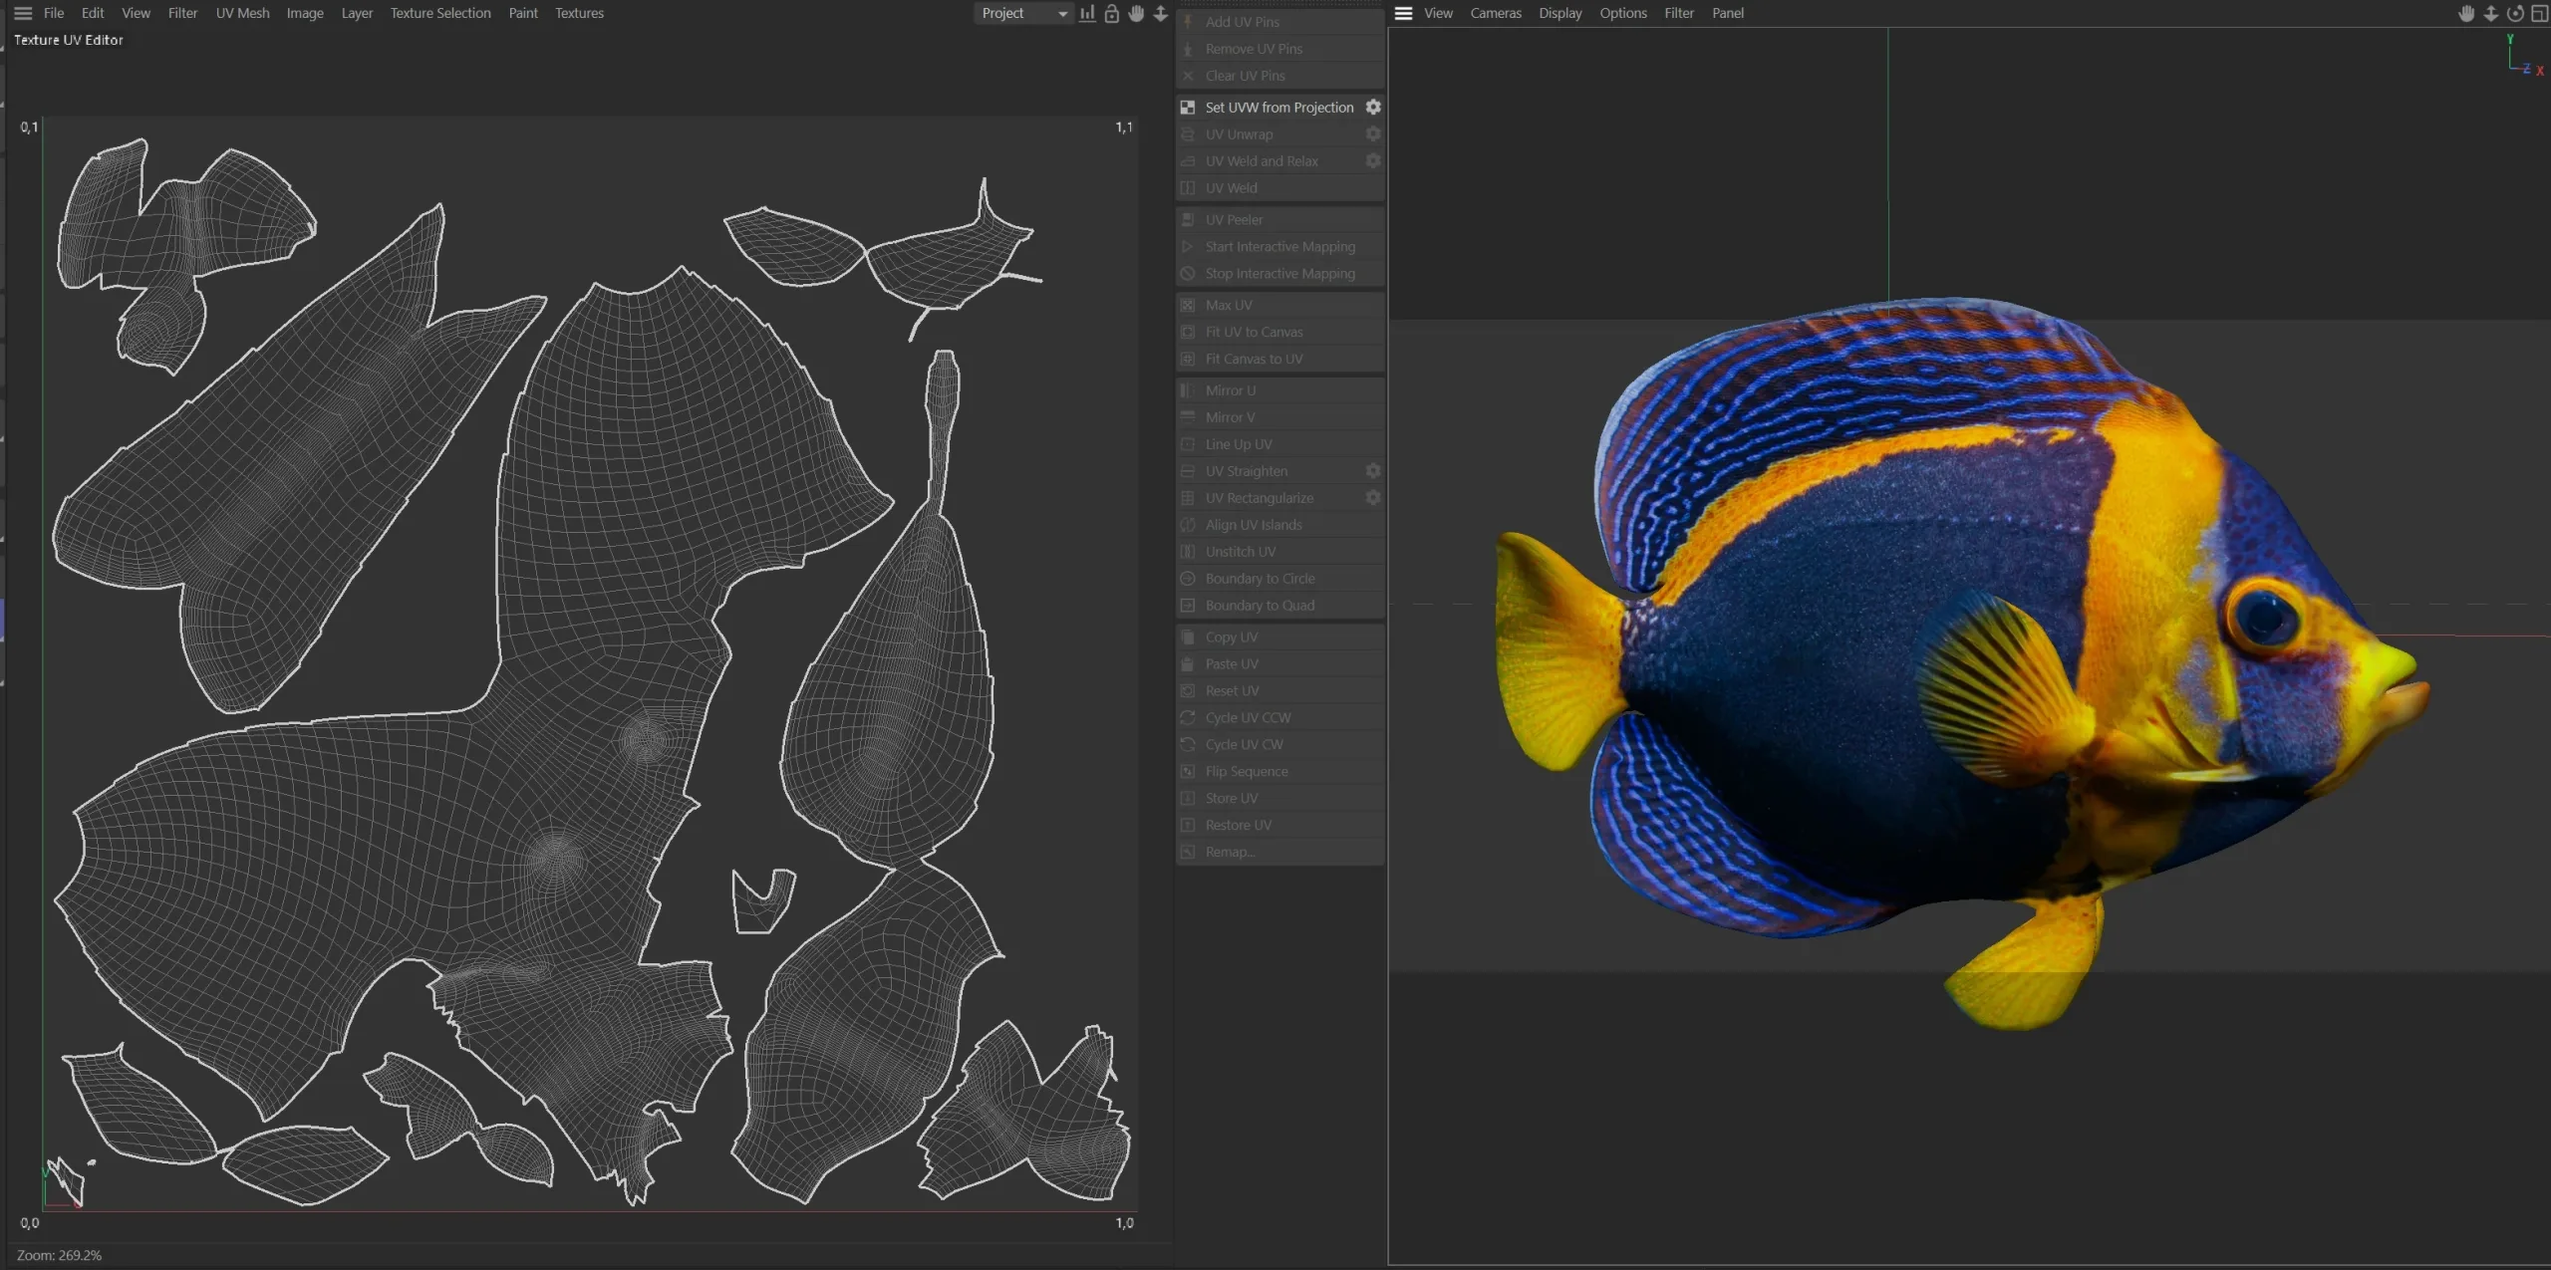The width and height of the screenshot is (2551, 1270).
Task: Expand the viewport hamburger menu
Action: coord(1403,13)
